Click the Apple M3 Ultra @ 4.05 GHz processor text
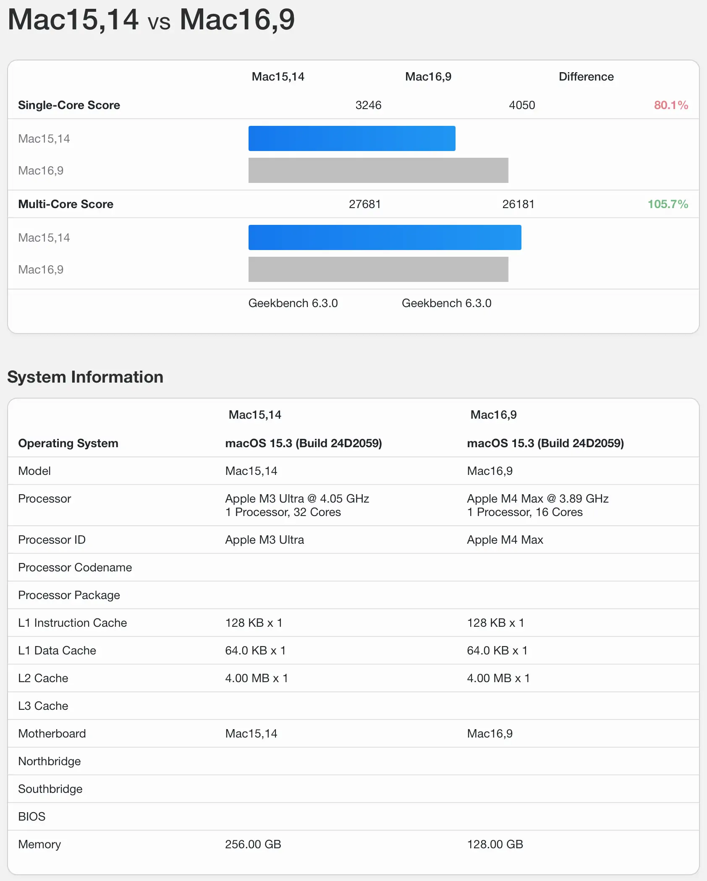 coord(297,498)
